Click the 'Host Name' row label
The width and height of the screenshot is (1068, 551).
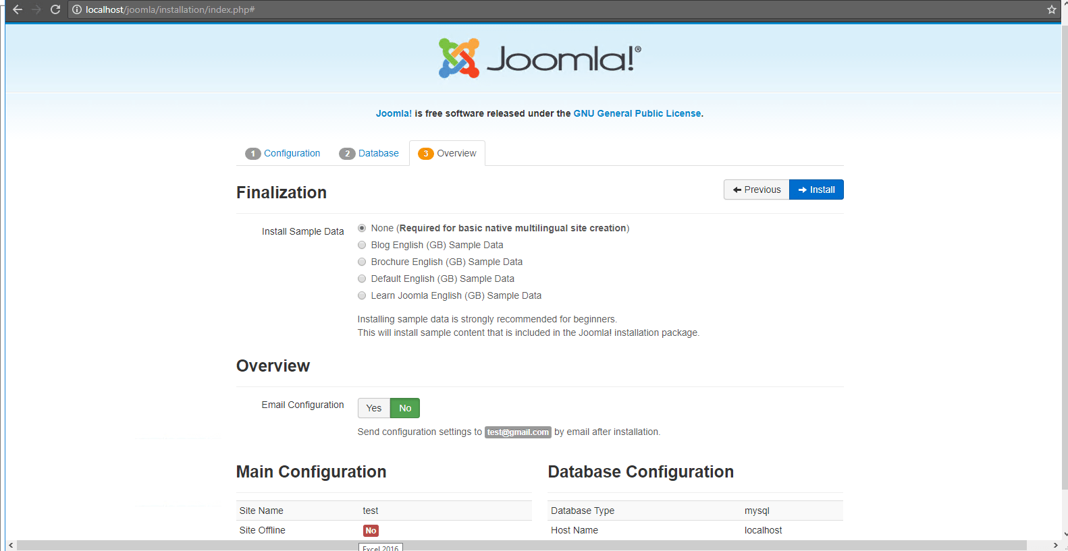(x=575, y=530)
